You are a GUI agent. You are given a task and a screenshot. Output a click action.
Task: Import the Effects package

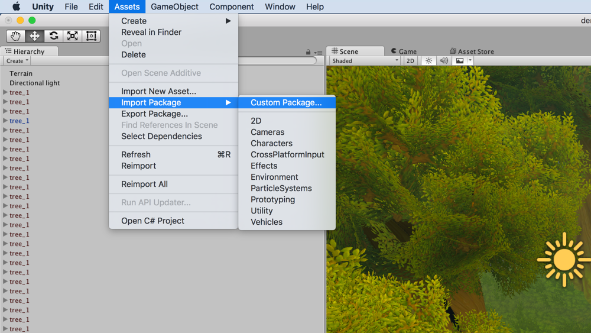tap(287, 166)
